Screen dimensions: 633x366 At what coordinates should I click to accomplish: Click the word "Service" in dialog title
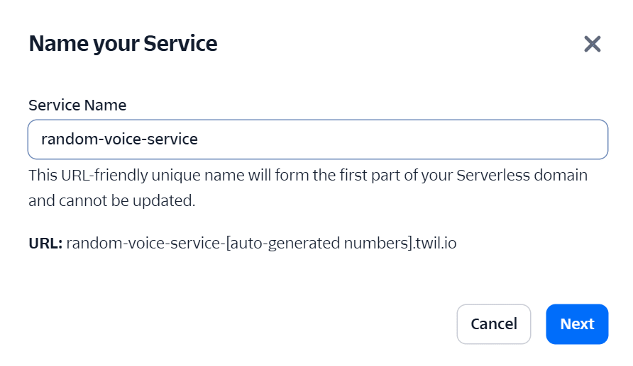180,44
